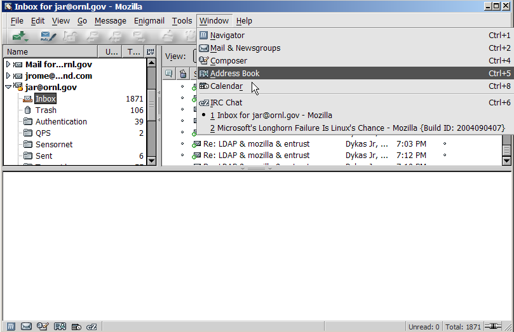Open Composer from the status bar icon
The image size is (514, 332).
[x=43, y=327]
